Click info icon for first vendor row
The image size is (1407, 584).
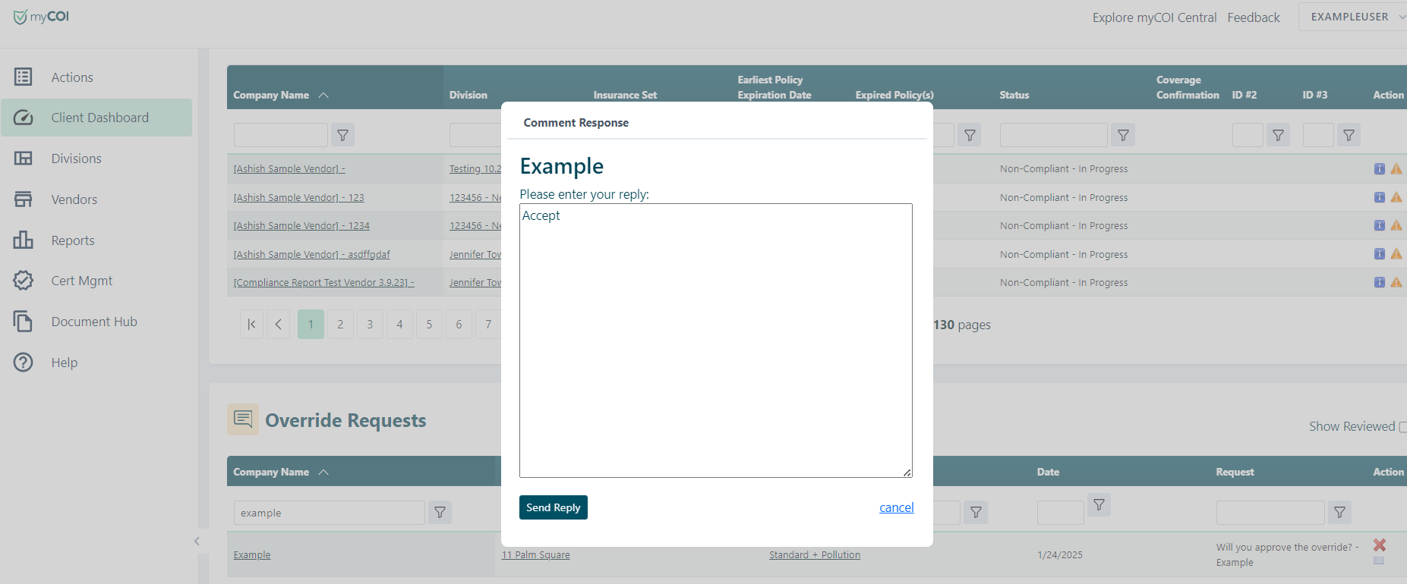click(x=1379, y=169)
